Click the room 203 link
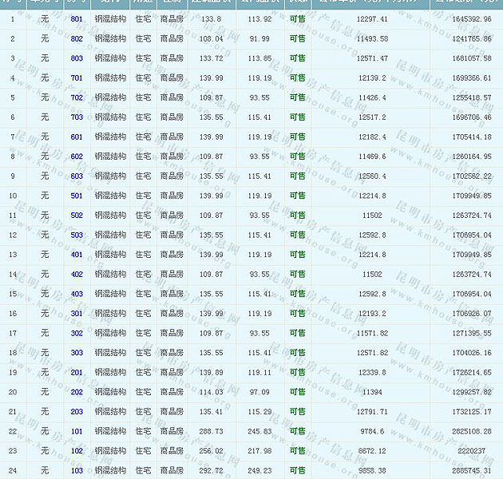Screen dimensions: 503x479 [x=77, y=412]
